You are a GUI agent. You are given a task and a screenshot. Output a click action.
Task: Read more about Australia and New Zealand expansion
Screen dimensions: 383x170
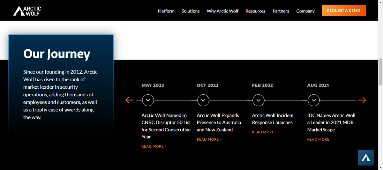(x=209, y=139)
